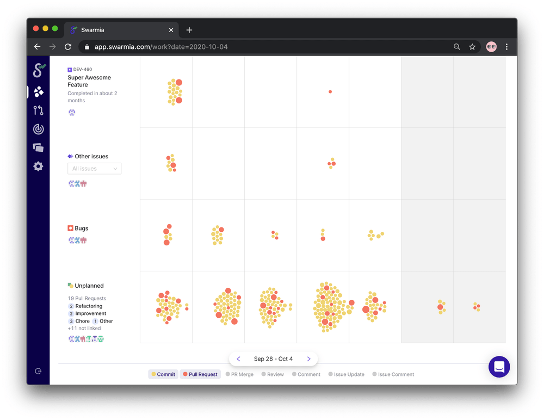The height and width of the screenshot is (420, 544).
Task: Open the Reports stacked-panels sidebar icon
Action: click(38, 147)
